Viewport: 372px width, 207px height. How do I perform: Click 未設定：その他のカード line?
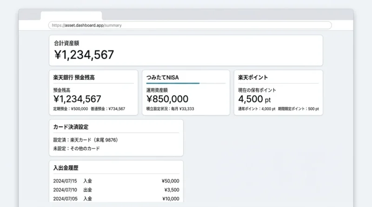76,149
